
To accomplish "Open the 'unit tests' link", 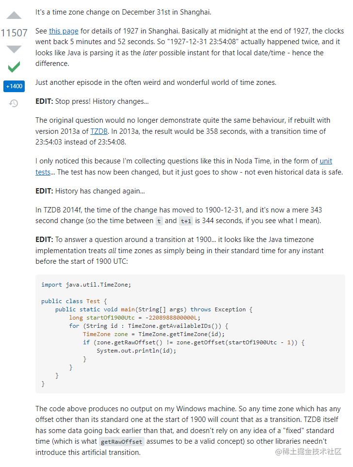I will [326, 161].
